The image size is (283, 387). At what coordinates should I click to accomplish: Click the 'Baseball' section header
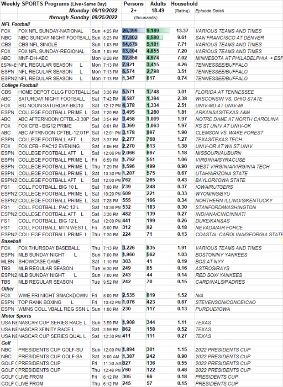tap(12, 241)
